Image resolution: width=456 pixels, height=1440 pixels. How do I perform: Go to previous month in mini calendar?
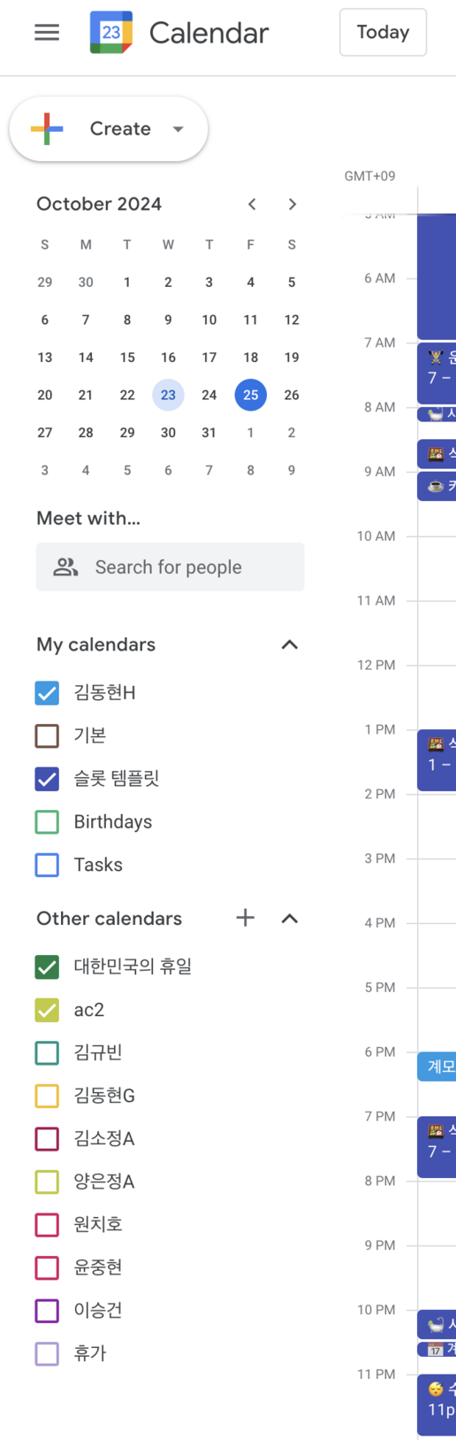tap(252, 204)
